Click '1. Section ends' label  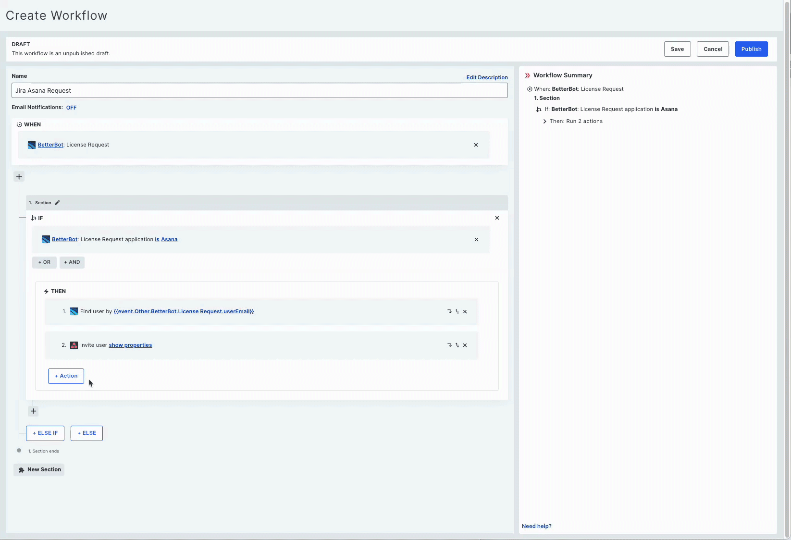click(x=44, y=451)
